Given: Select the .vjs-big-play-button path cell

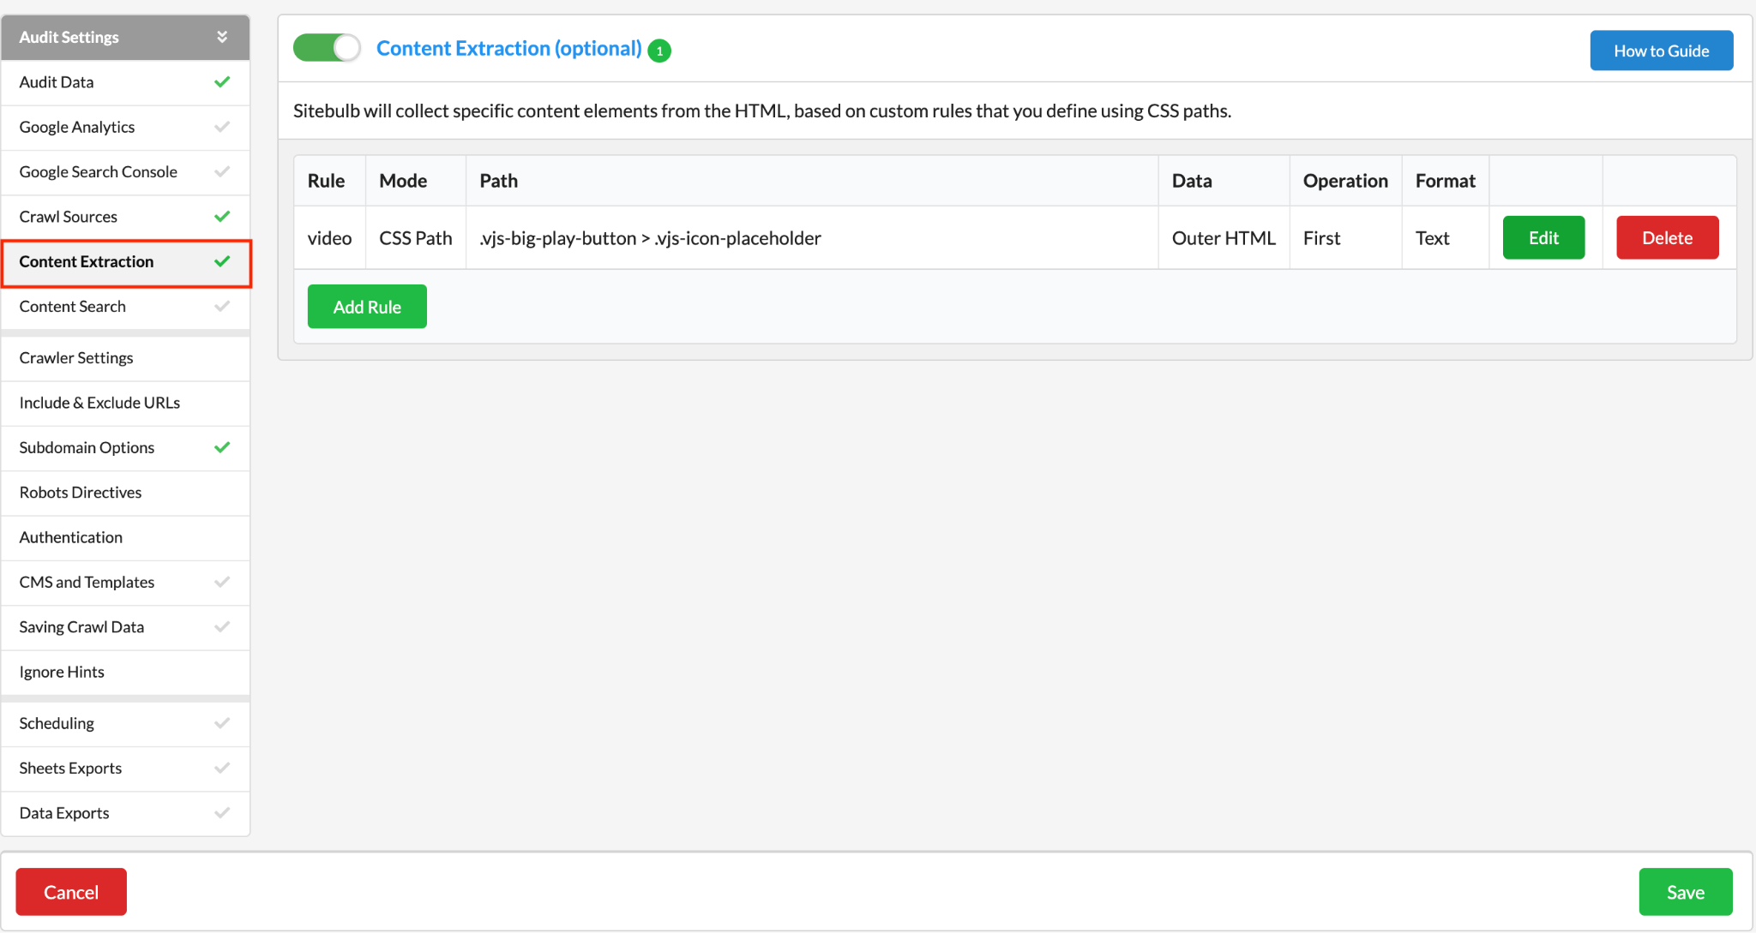Looking at the screenshot, I should (812, 238).
